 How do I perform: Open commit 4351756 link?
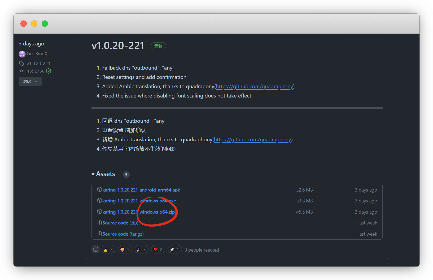tap(36, 71)
